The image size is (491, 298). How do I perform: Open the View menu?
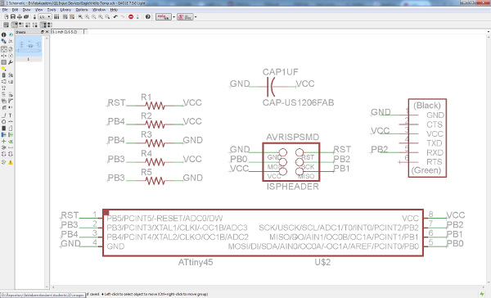38,10
